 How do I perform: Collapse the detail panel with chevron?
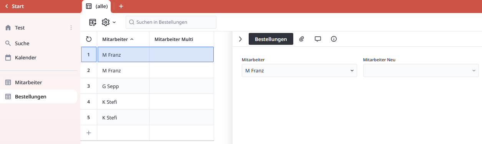[x=241, y=39]
